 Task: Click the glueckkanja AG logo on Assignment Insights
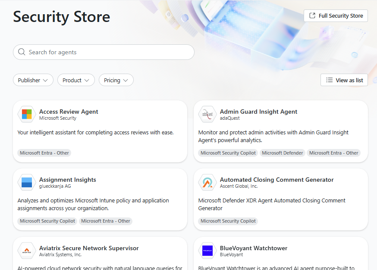point(26,182)
